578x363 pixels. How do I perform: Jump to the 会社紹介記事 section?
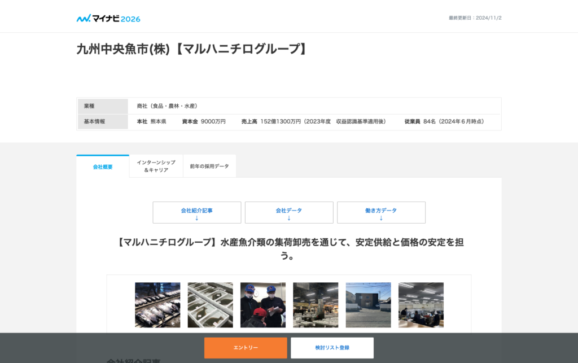pos(197,212)
